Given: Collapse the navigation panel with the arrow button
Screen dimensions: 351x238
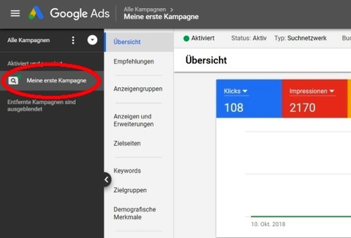Looking at the screenshot, I should (107, 180).
